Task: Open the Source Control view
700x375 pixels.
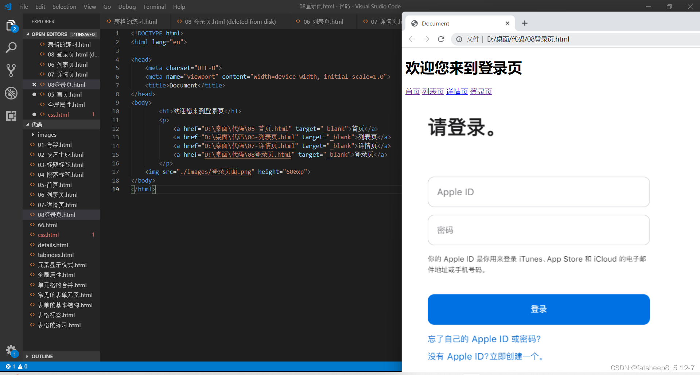Action: click(11, 70)
